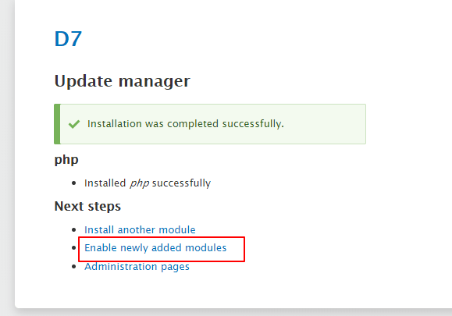Open the D7 site title link
452x316 pixels.
click(x=68, y=38)
